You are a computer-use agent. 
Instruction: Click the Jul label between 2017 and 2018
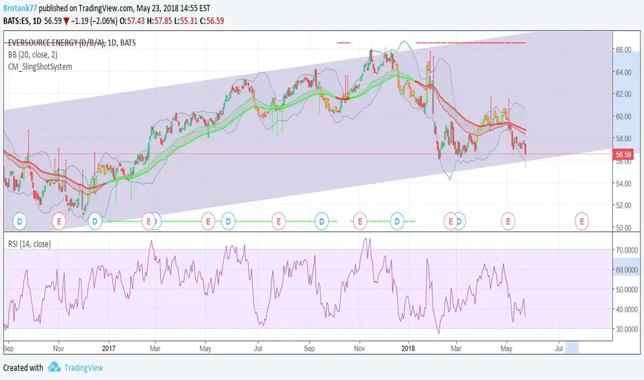(258, 348)
